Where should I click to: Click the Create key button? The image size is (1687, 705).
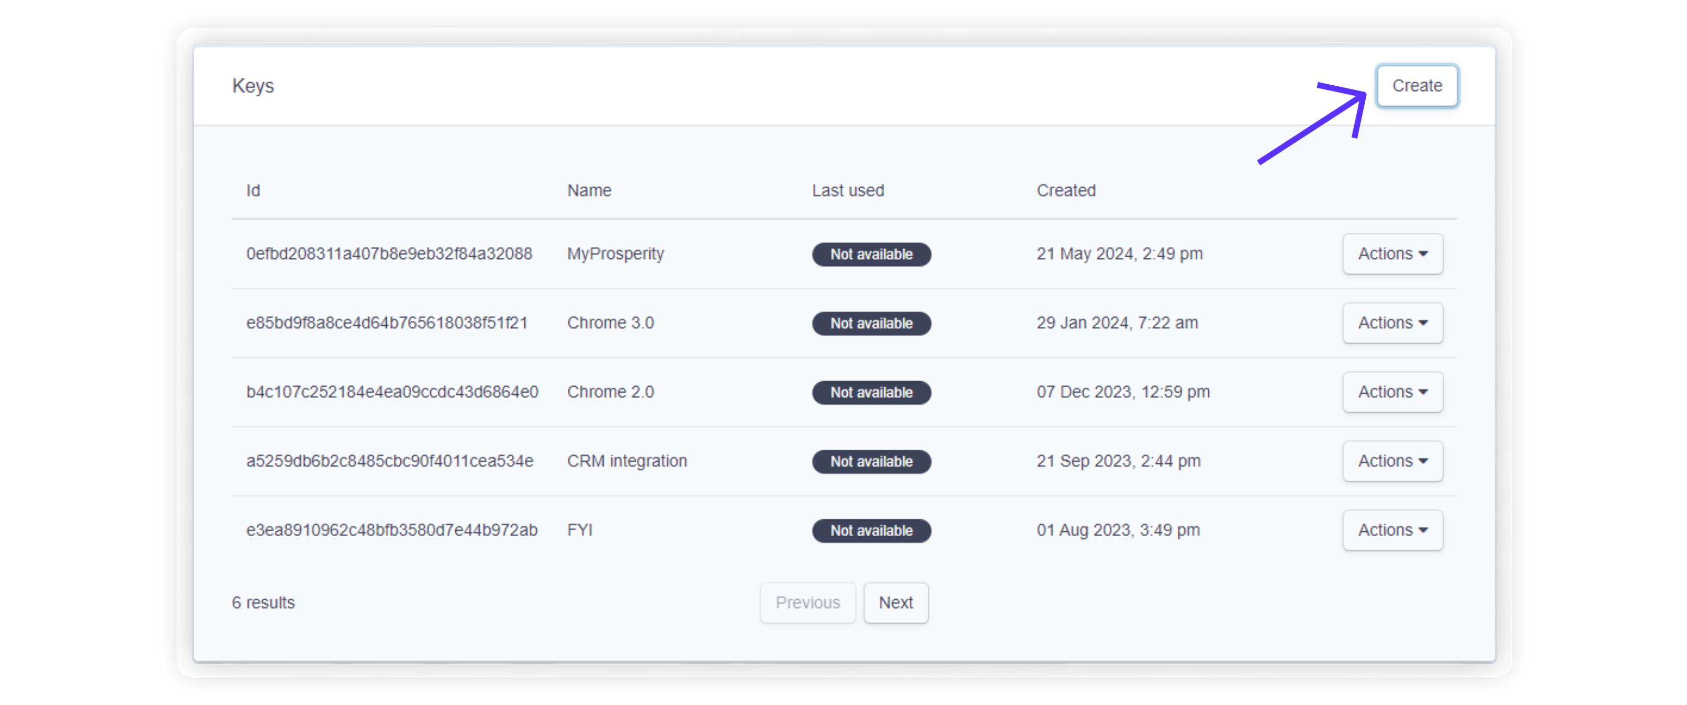click(x=1416, y=86)
